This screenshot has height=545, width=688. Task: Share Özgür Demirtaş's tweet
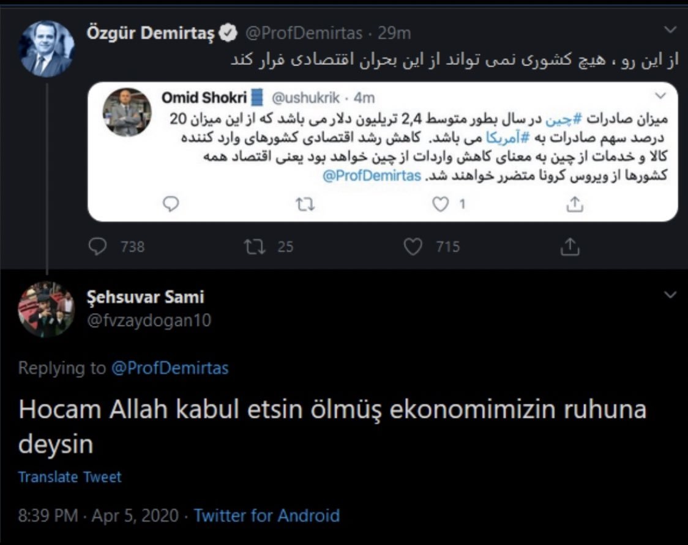pos(569,247)
